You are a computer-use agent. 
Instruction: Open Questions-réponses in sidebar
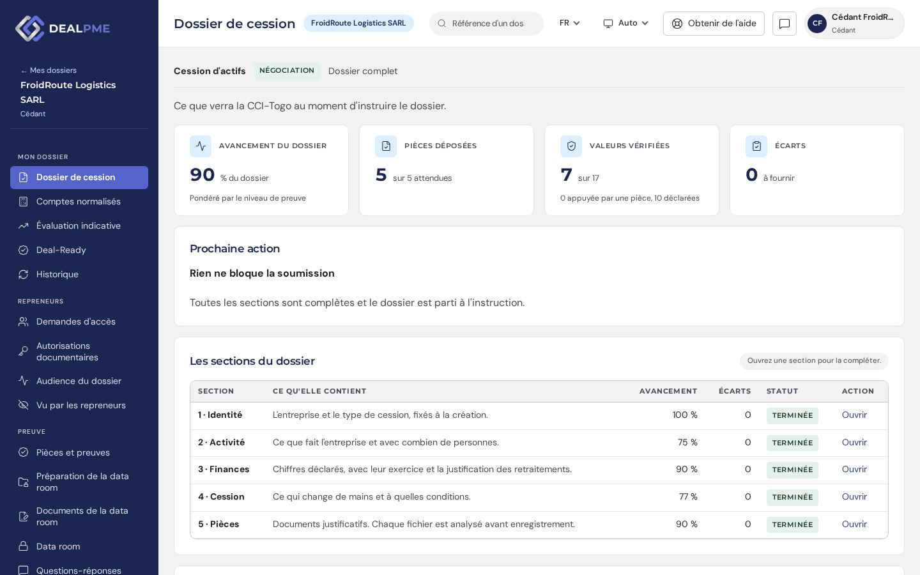pyautogui.click(x=79, y=570)
